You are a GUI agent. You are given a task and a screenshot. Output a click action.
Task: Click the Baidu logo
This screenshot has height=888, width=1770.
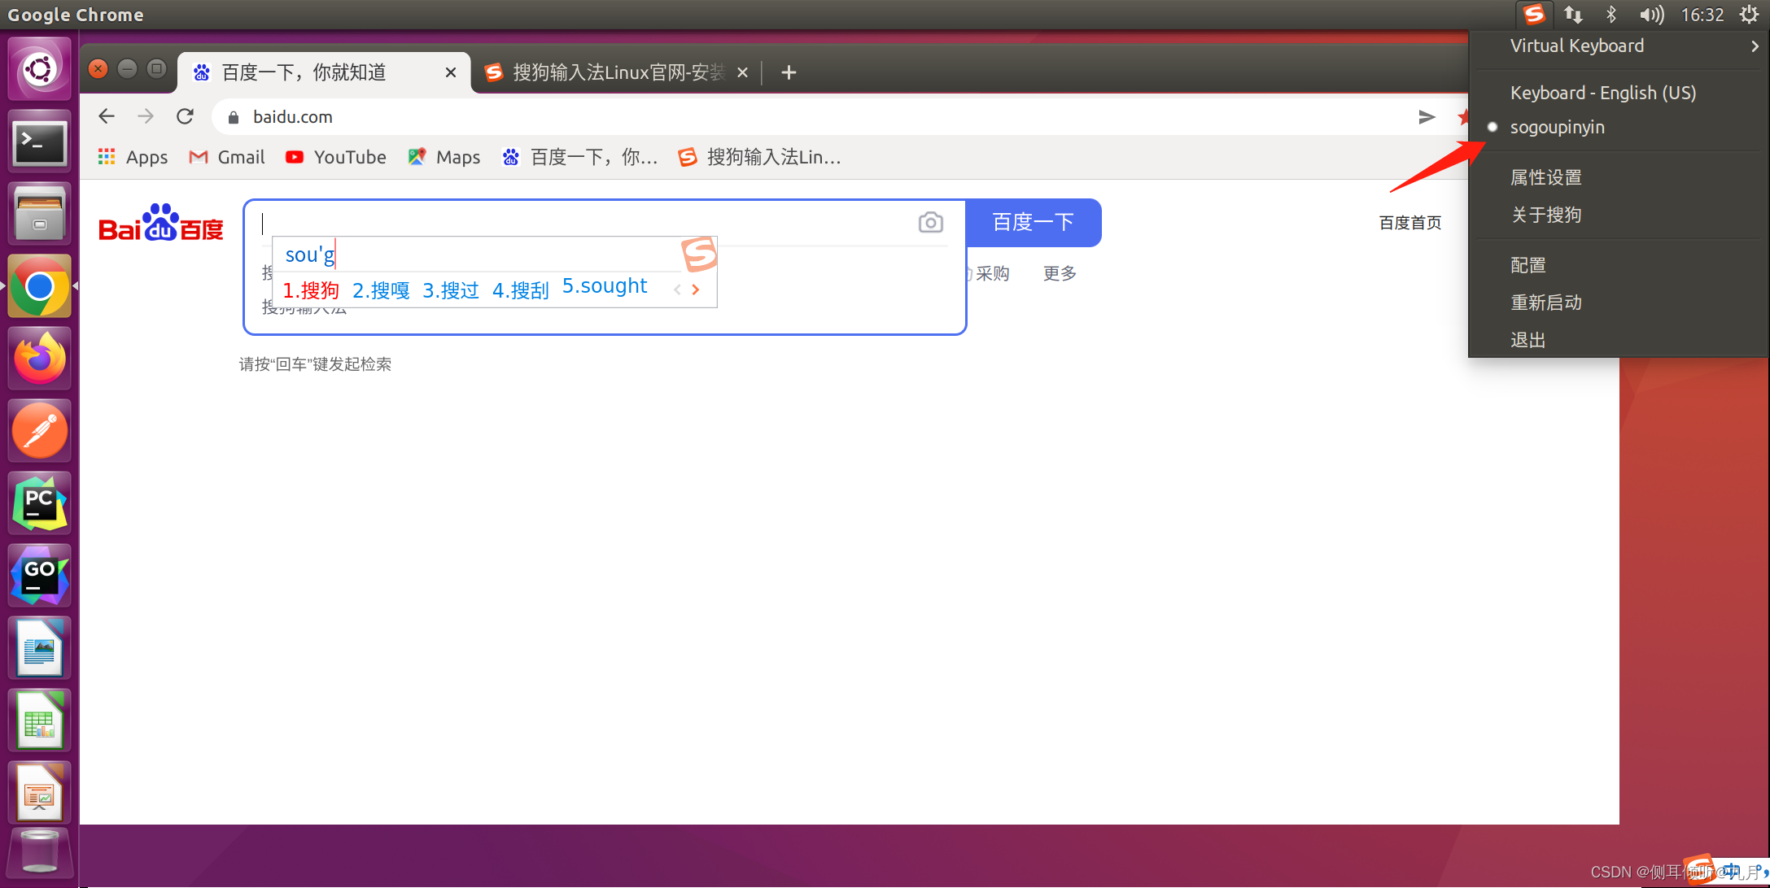pos(161,223)
